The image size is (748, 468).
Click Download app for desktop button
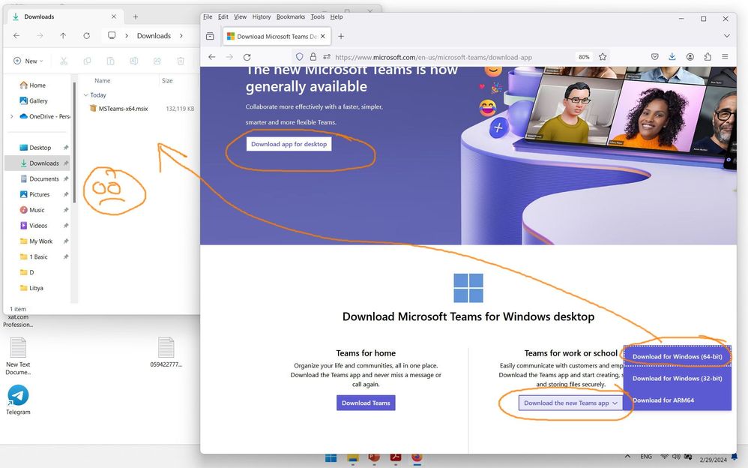pos(289,144)
